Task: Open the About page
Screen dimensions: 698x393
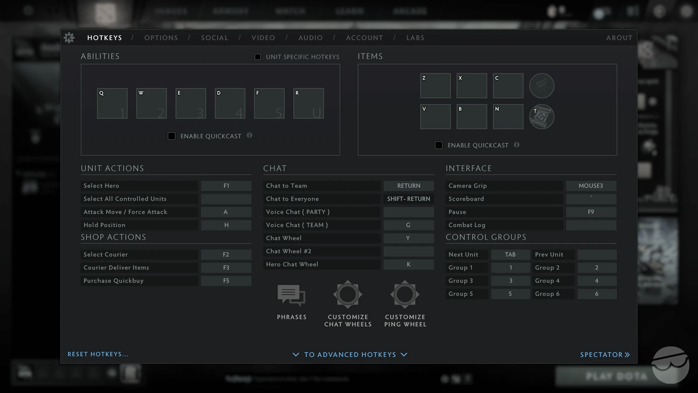Action: pyautogui.click(x=619, y=38)
